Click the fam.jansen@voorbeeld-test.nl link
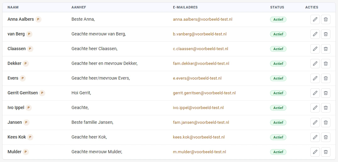 [x=201, y=123]
